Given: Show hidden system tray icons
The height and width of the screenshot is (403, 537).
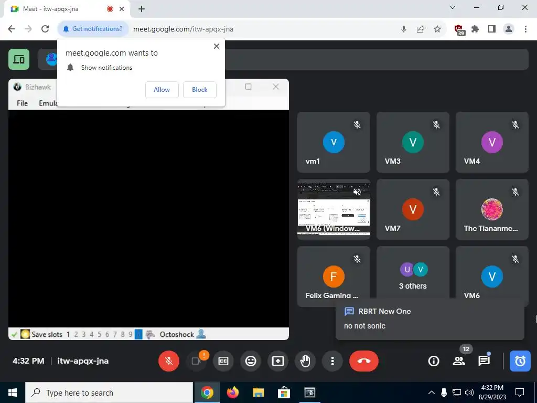Looking at the screenshot, I should 432,393.
